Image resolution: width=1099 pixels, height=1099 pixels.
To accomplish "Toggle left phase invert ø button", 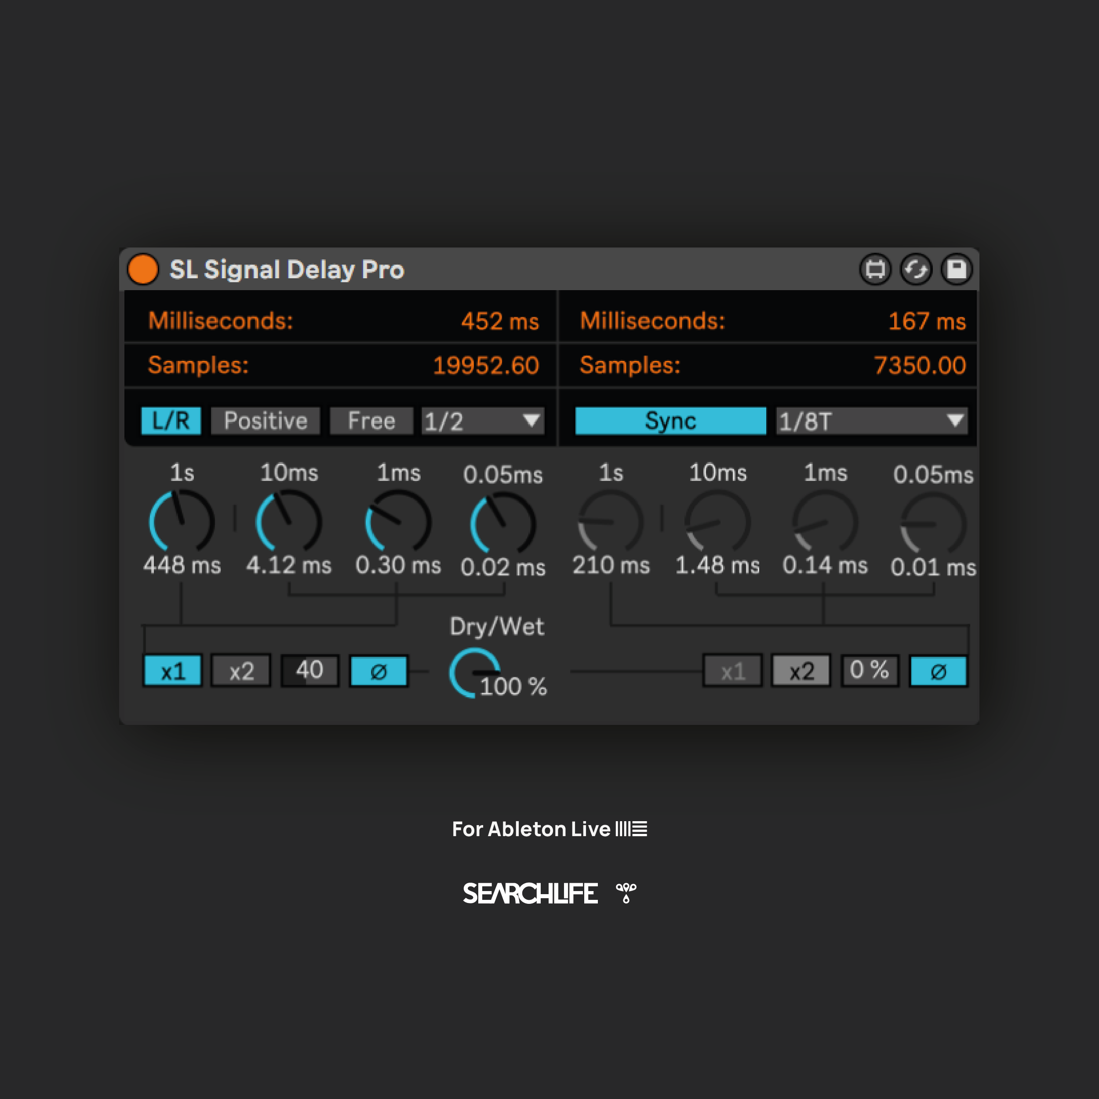I will coord(378,671).
